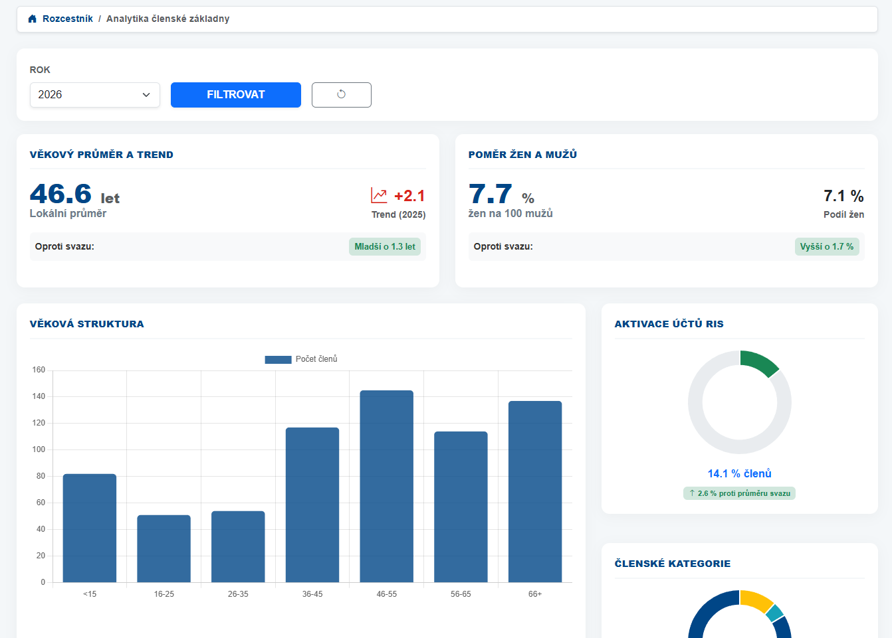Select the tallest 46-55 age bar

point(386,486)
